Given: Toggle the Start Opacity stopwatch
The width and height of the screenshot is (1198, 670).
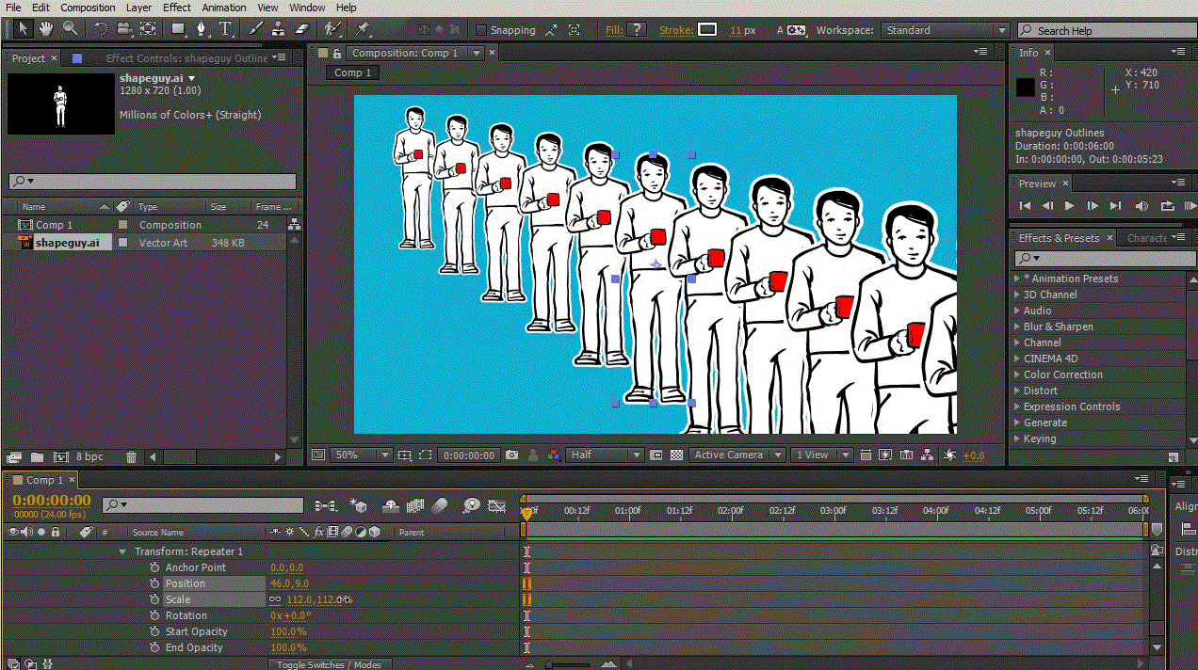Looking at the screenshot, I should coord(155,631).
